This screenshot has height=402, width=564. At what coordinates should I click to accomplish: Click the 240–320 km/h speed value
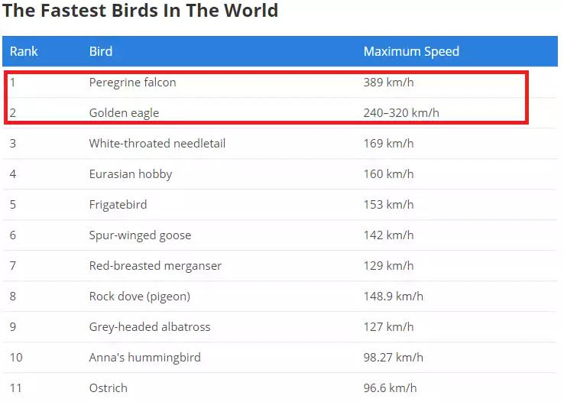click(401, 113)
